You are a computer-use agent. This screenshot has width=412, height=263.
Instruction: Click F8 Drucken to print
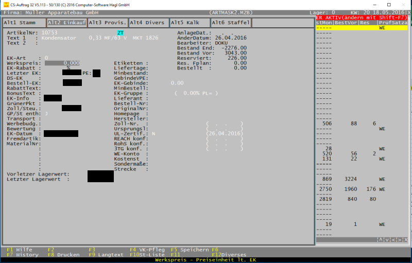(x=63, y=254)
